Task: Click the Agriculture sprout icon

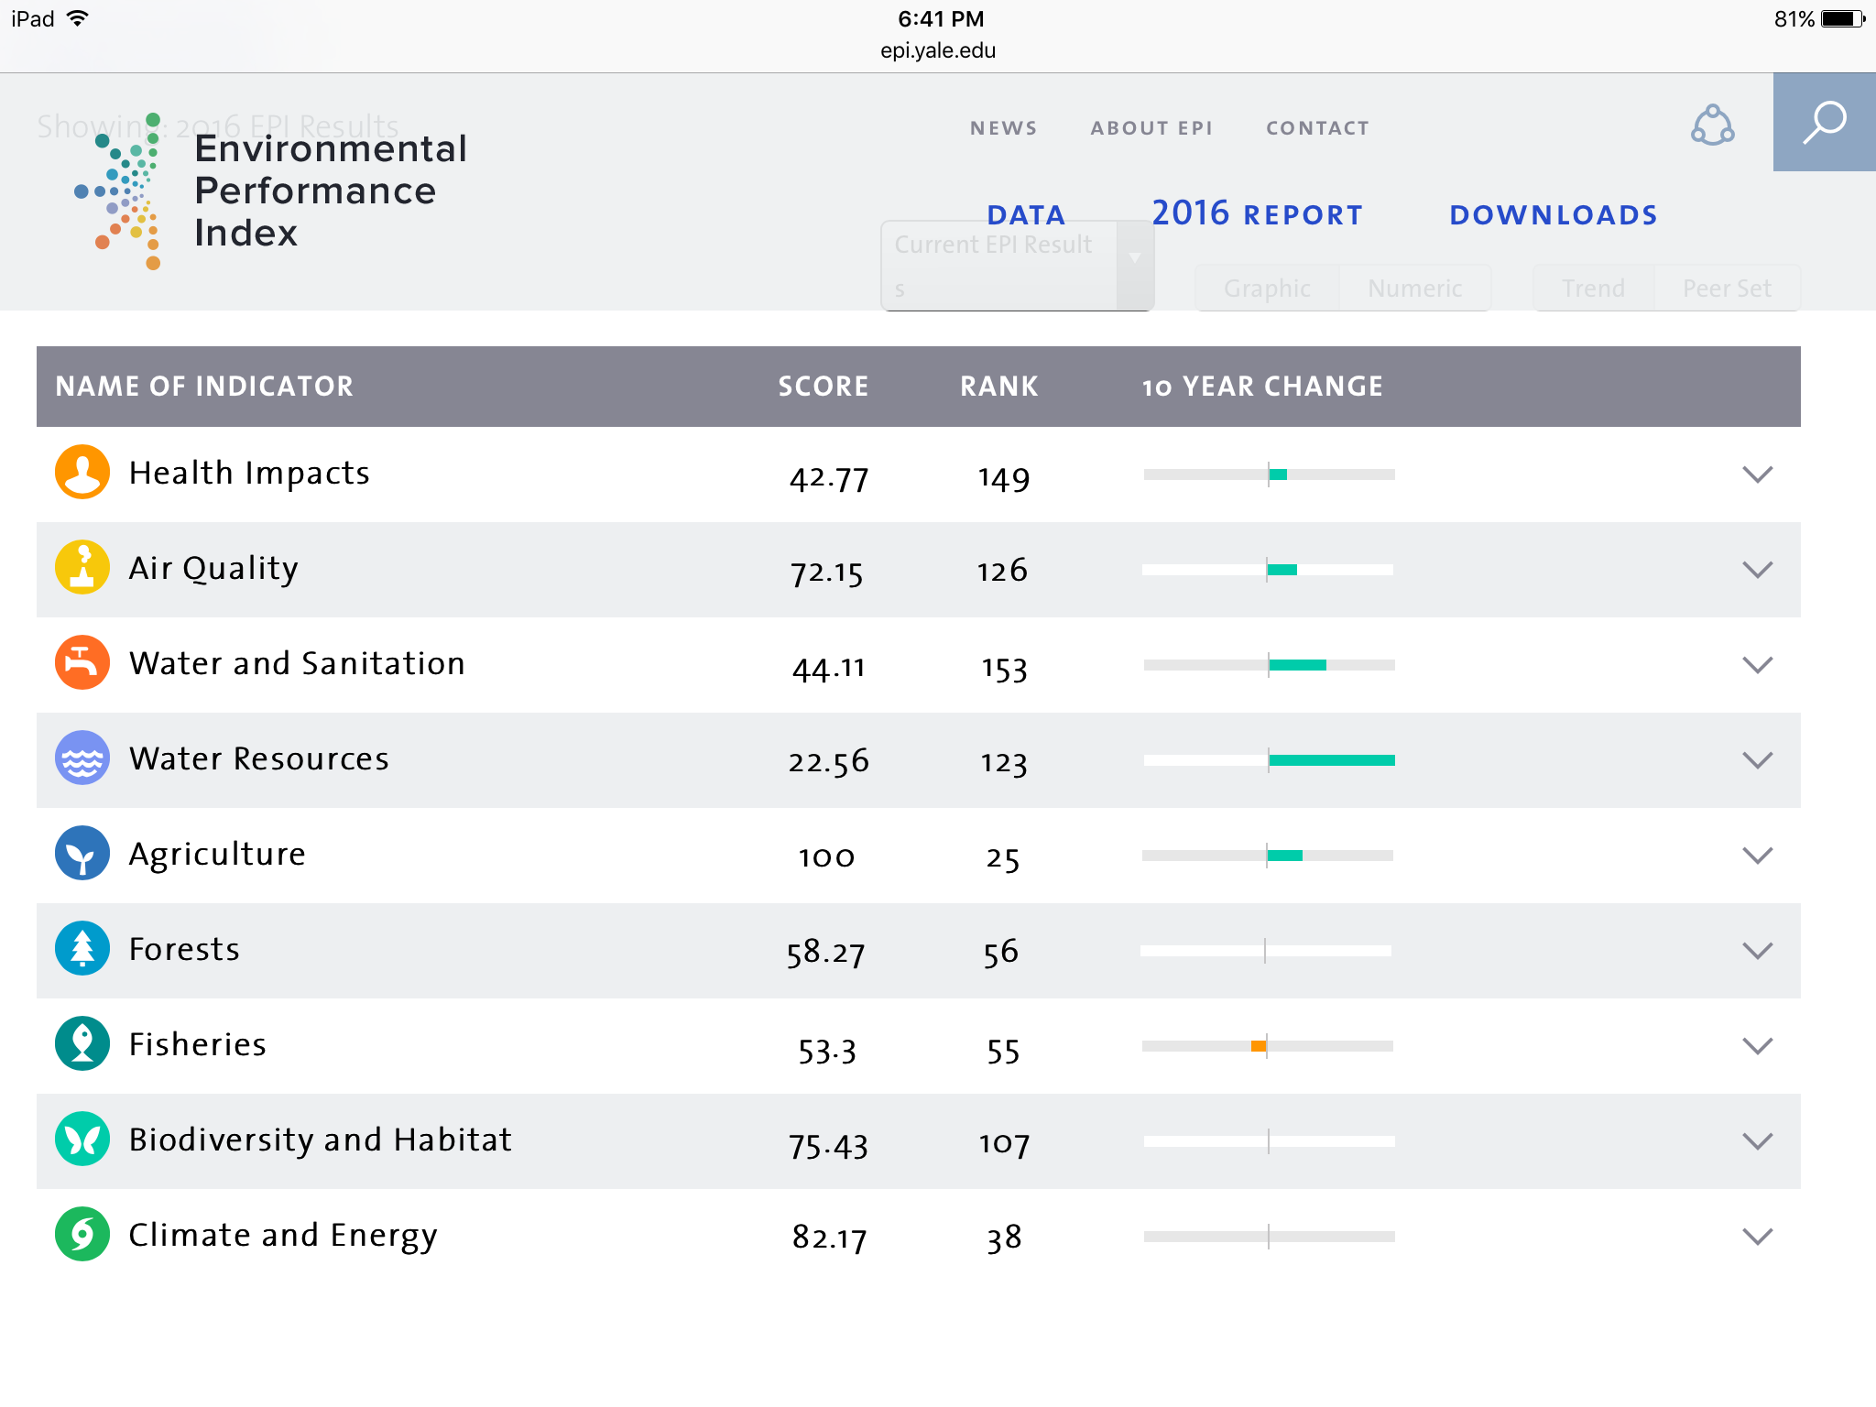Action: 82,854
